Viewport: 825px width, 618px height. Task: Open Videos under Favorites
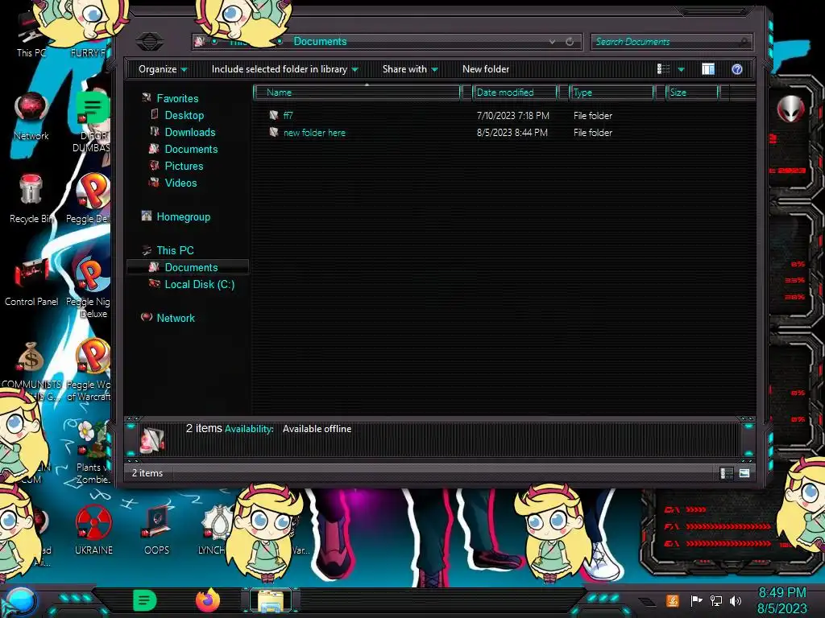(x=180, y=183)
